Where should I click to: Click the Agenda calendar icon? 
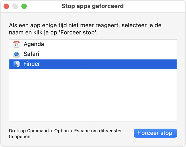pyautogui.click(x=17, y=44)
